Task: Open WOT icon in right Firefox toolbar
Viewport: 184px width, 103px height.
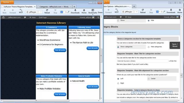Action: 116,10
